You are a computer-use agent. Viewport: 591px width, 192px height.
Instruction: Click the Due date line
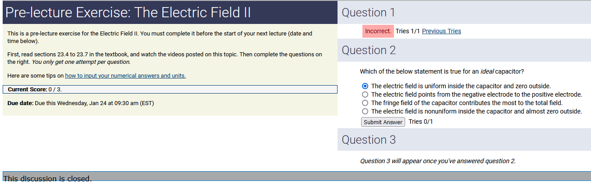tap(81, 103)
